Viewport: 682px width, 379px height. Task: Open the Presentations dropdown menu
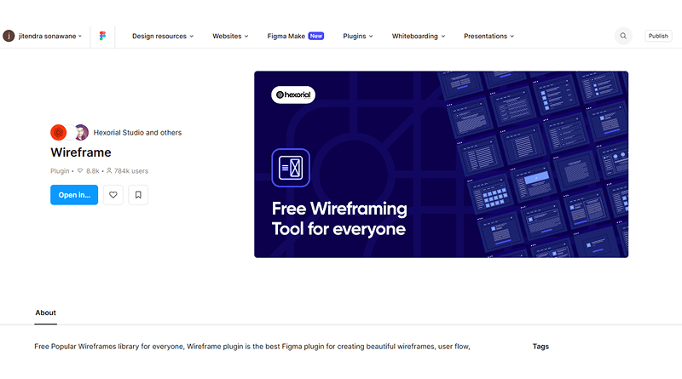coord(488,36)
